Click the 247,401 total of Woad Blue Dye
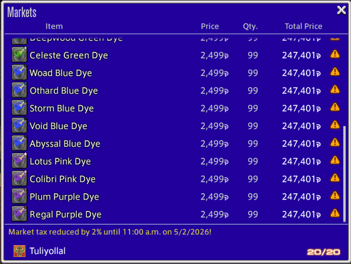 tap(301, 73)
